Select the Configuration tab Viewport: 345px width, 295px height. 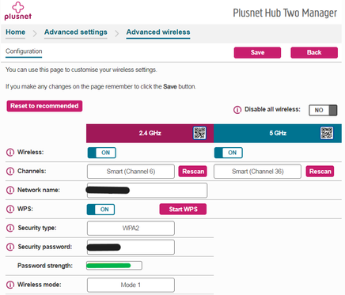24,51
